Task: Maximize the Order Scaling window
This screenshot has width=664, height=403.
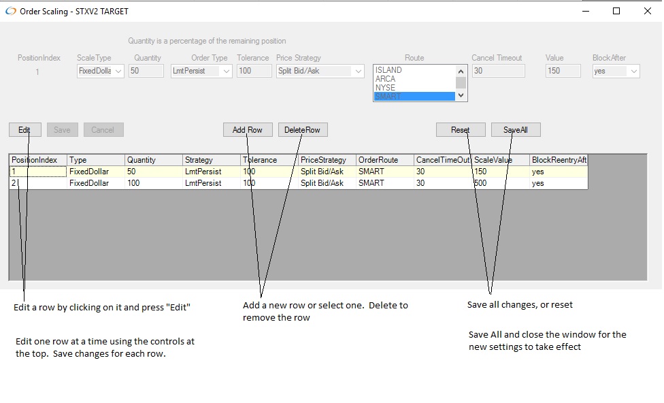Action: (616, 11)
